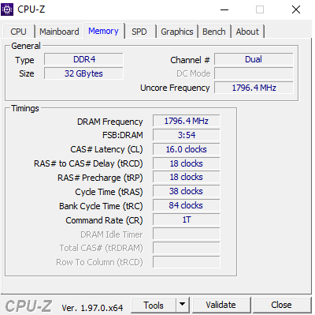
Task: Click the DRAM Frequency value field
Action: (187, 121)
